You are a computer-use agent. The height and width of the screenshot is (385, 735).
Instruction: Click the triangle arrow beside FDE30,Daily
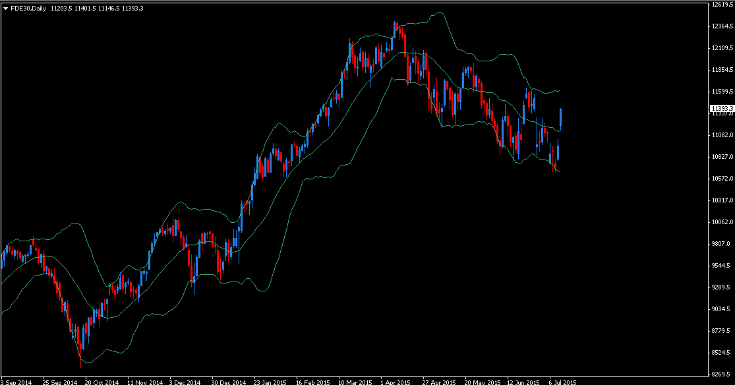pos(5,9)
